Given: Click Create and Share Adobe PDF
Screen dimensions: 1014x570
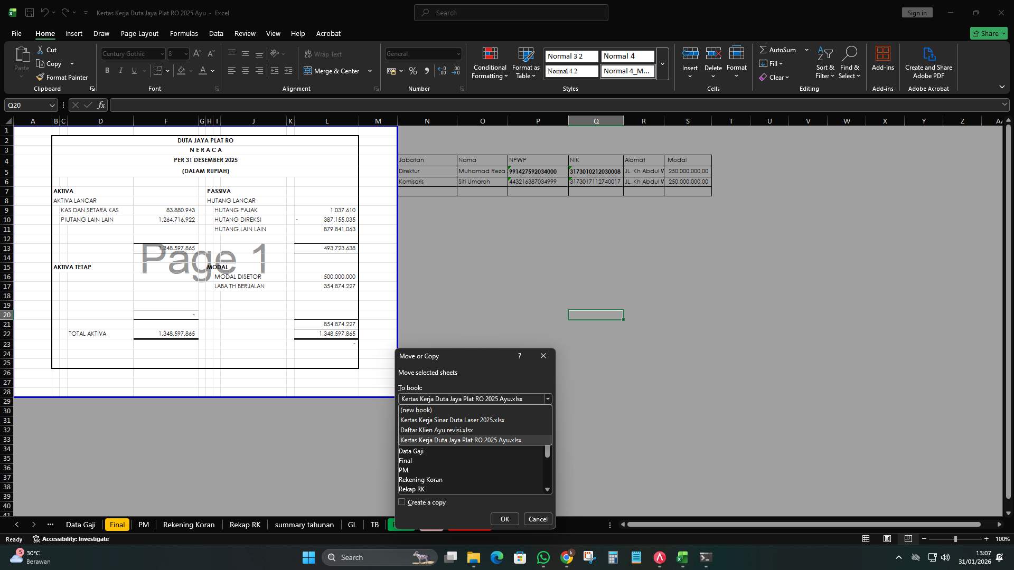Looking at the screenshot, I should click(x=928, y=62).
